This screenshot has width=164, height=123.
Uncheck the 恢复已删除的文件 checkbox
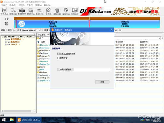[x=58, y=54]
